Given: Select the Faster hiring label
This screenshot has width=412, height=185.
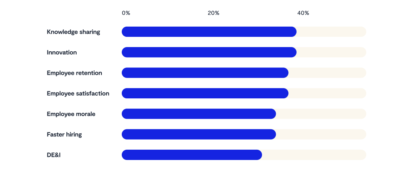Looking at the screenshot, I should point(64,134).
